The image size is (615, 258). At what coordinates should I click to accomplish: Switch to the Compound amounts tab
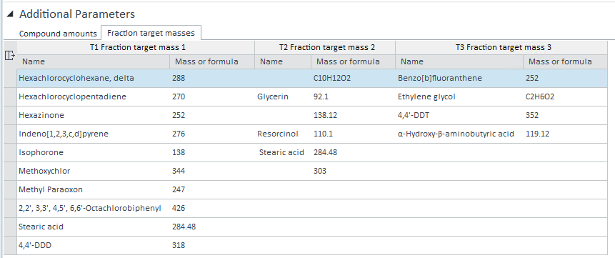pyautogui.click(x=58, y=34)
